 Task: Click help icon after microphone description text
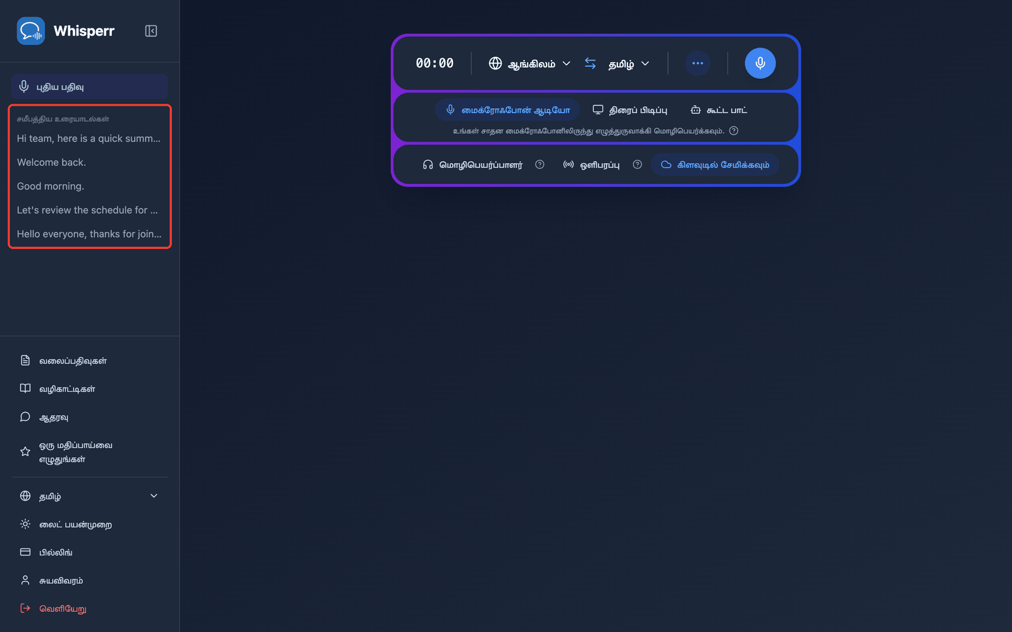734,131
